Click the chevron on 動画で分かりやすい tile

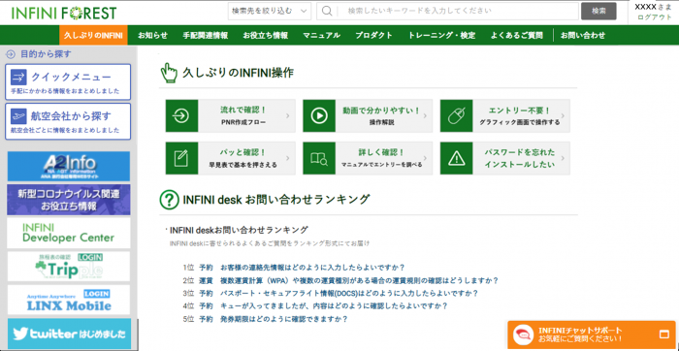pyautogui.click(x=425, y=116)
